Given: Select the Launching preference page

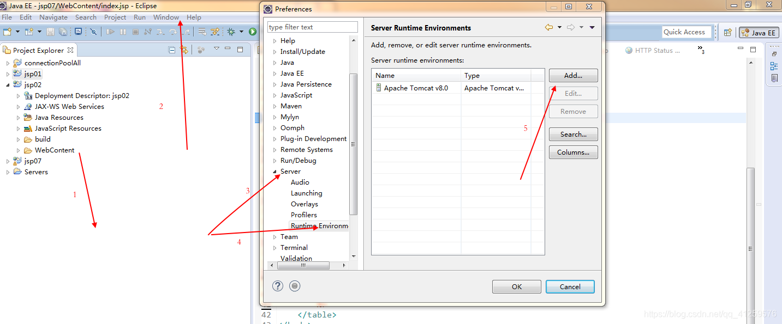Looking at the screenshot, I should click(x=306, y=193).
